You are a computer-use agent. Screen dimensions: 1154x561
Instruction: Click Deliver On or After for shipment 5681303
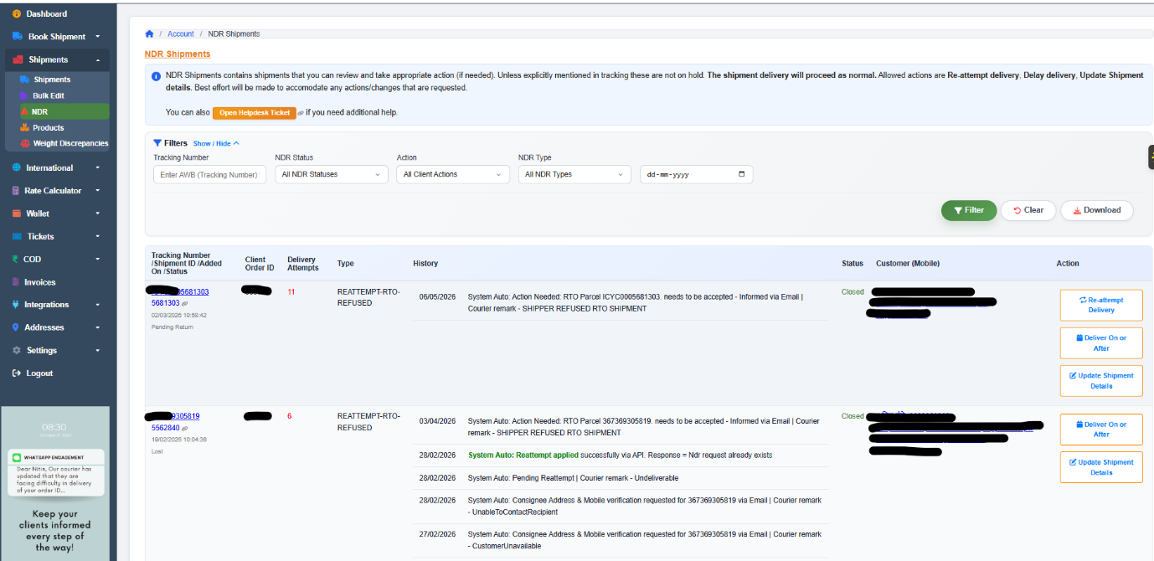tap(1101, 343)
